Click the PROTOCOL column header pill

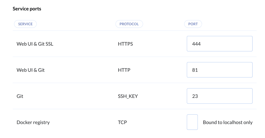[x=129, y=24]
